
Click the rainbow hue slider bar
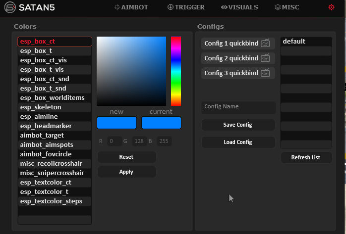click(176, 71)
